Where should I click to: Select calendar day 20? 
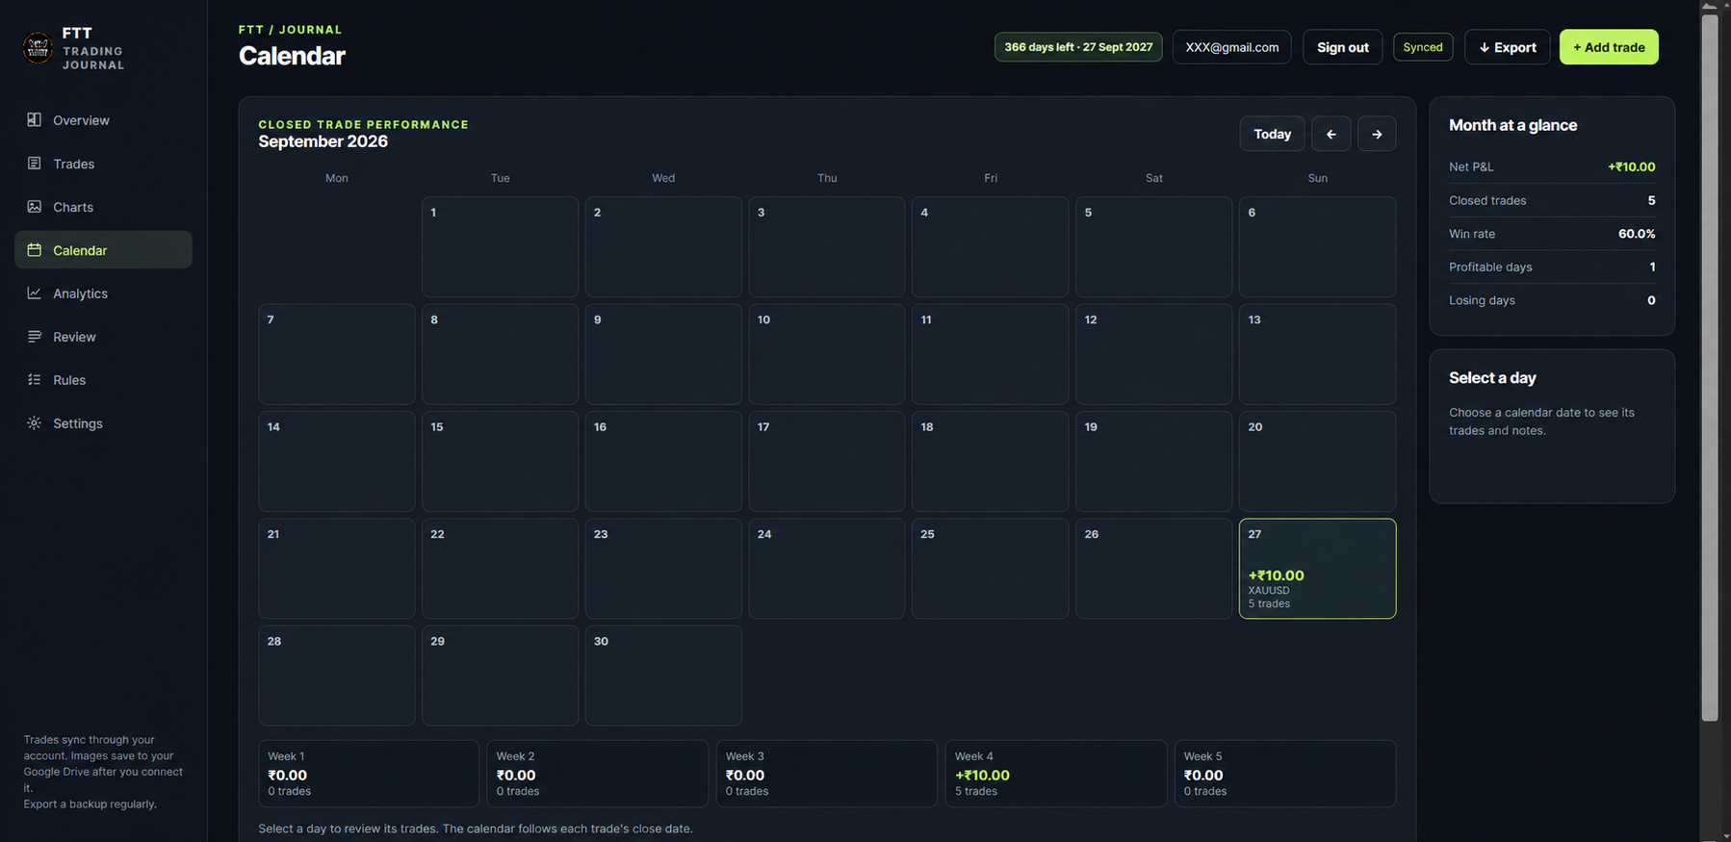click(1317, 462)
